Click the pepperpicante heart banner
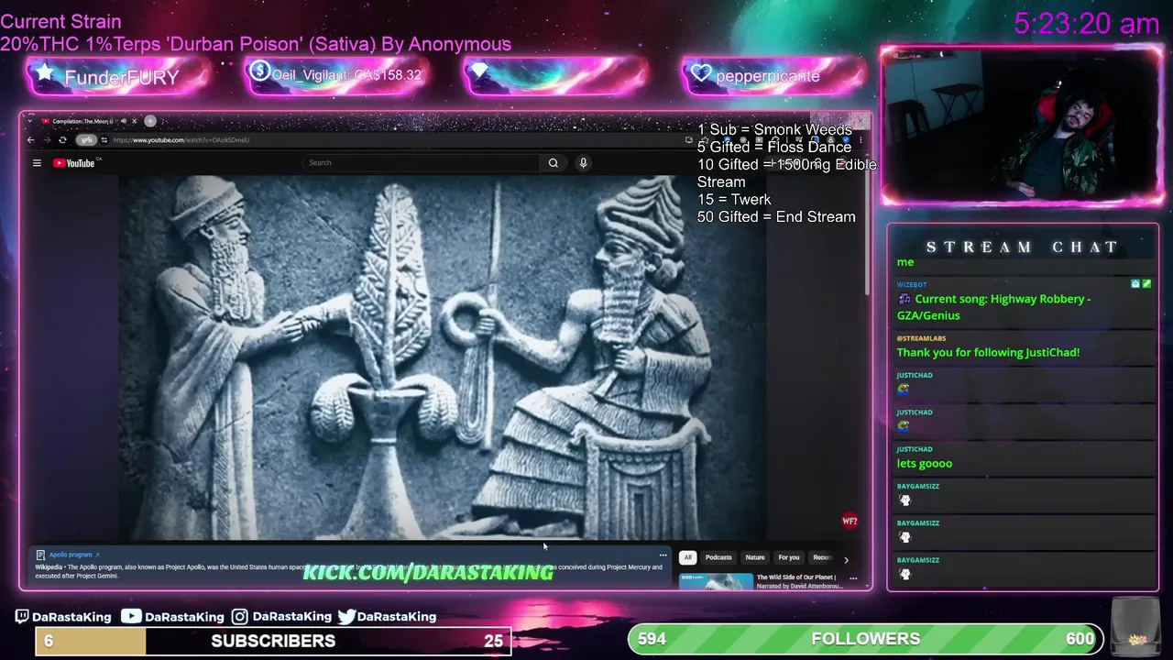Image resolution: width=1173 pixels, height=660 pixels. [x=773, y=76]
